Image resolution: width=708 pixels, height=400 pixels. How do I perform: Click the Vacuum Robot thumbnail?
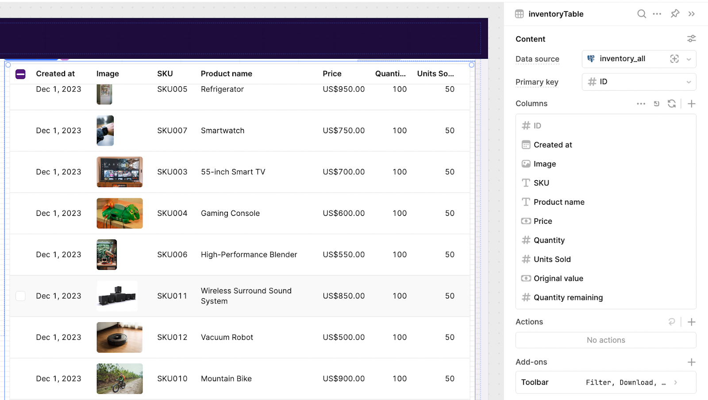pos(119,338)
